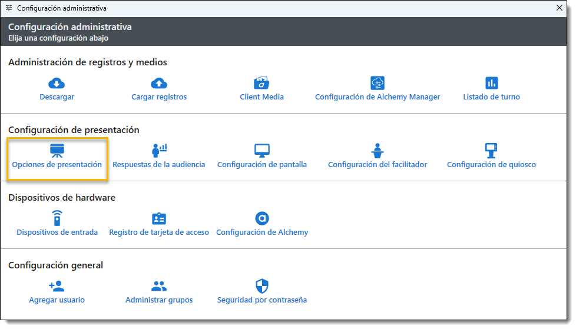The height and width of the screenshot is (329, 576).
Task: Click the Configuración de Alchemy round icon
Action: pyautogui.click(x=261, y=218)
